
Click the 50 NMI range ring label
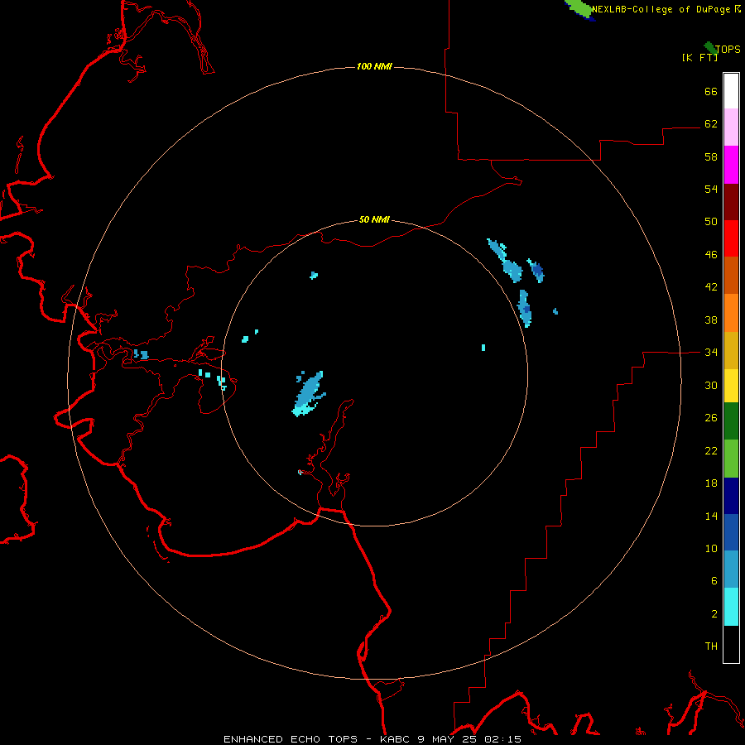pos(374,219)
